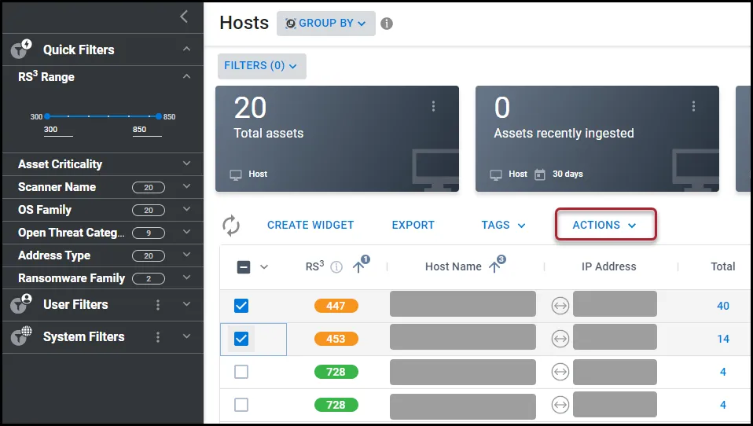Uncheck the row with RS3 447
753x426 pixels.
[241, 306]
